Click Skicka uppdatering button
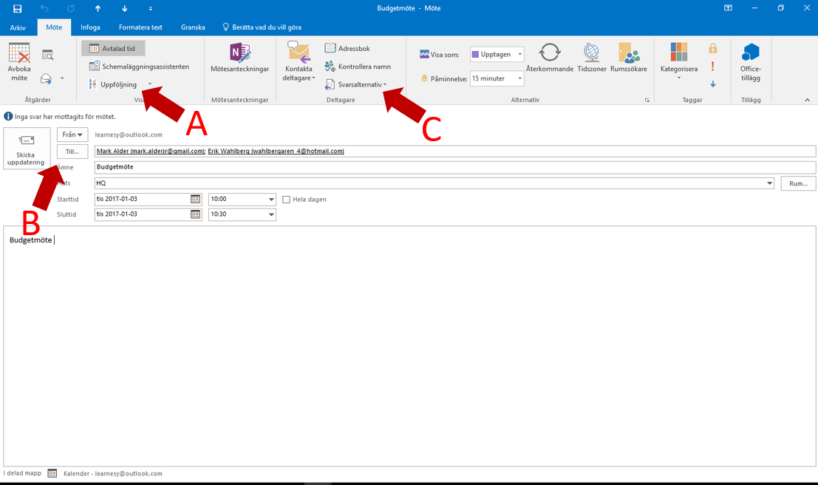This screenshot has width=818, height=485. click(x=26, y=149)
